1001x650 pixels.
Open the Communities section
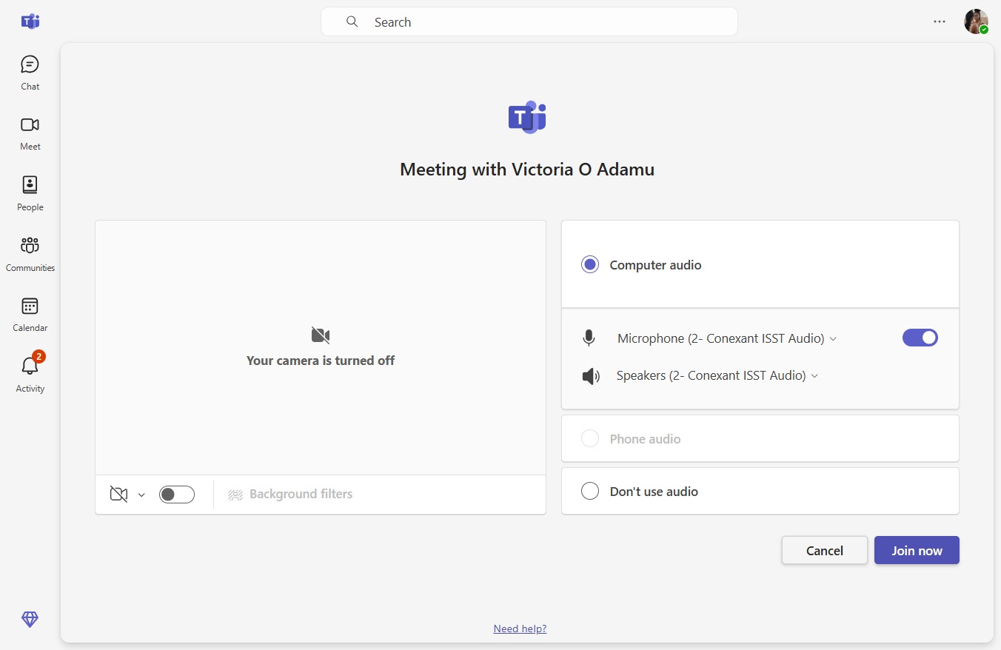(x=30, y=254)
